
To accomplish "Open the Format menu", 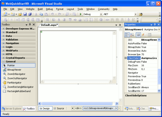I will [x=60, y=9].
